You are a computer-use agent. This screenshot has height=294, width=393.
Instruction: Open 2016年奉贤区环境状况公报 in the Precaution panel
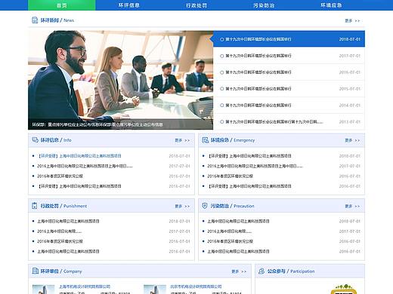tap(230, 241)
